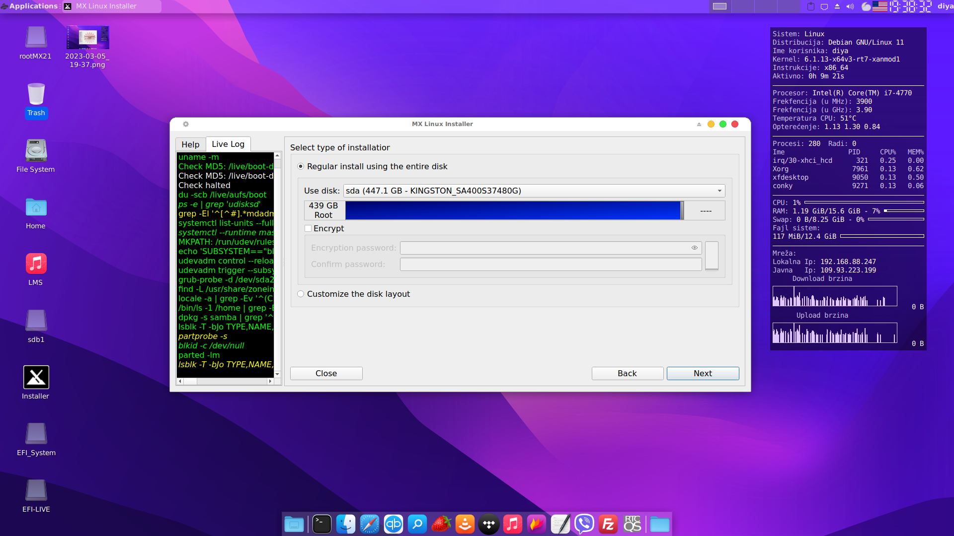Click the Close button in installer
Screen dimensions: 954x536
click(x=326, y=374)
